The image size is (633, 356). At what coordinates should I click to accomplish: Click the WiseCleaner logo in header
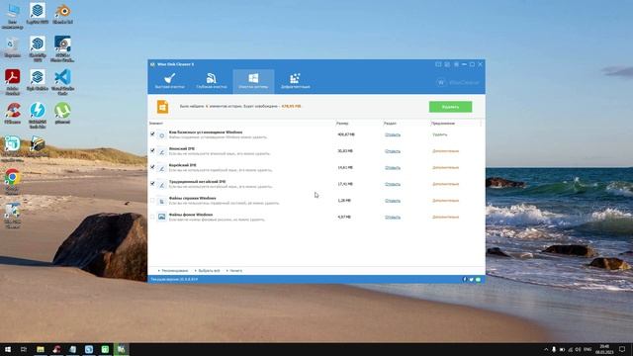coord(457,82)
